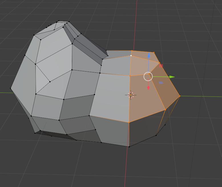
Task: Click the red X-axis gizmo arrow
Action: (x=148, y=88)
